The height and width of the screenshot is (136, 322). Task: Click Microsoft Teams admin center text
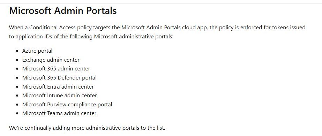coord(59,113)
